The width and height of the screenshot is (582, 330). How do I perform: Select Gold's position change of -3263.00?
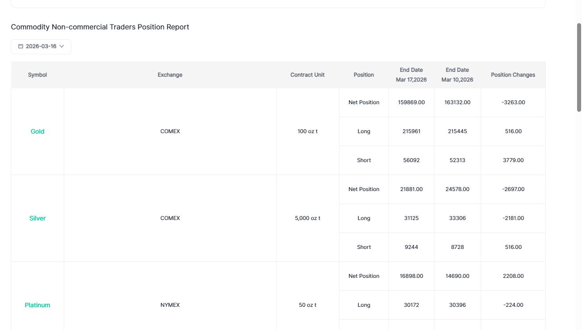pyautogui.click(x=513, y=102)
